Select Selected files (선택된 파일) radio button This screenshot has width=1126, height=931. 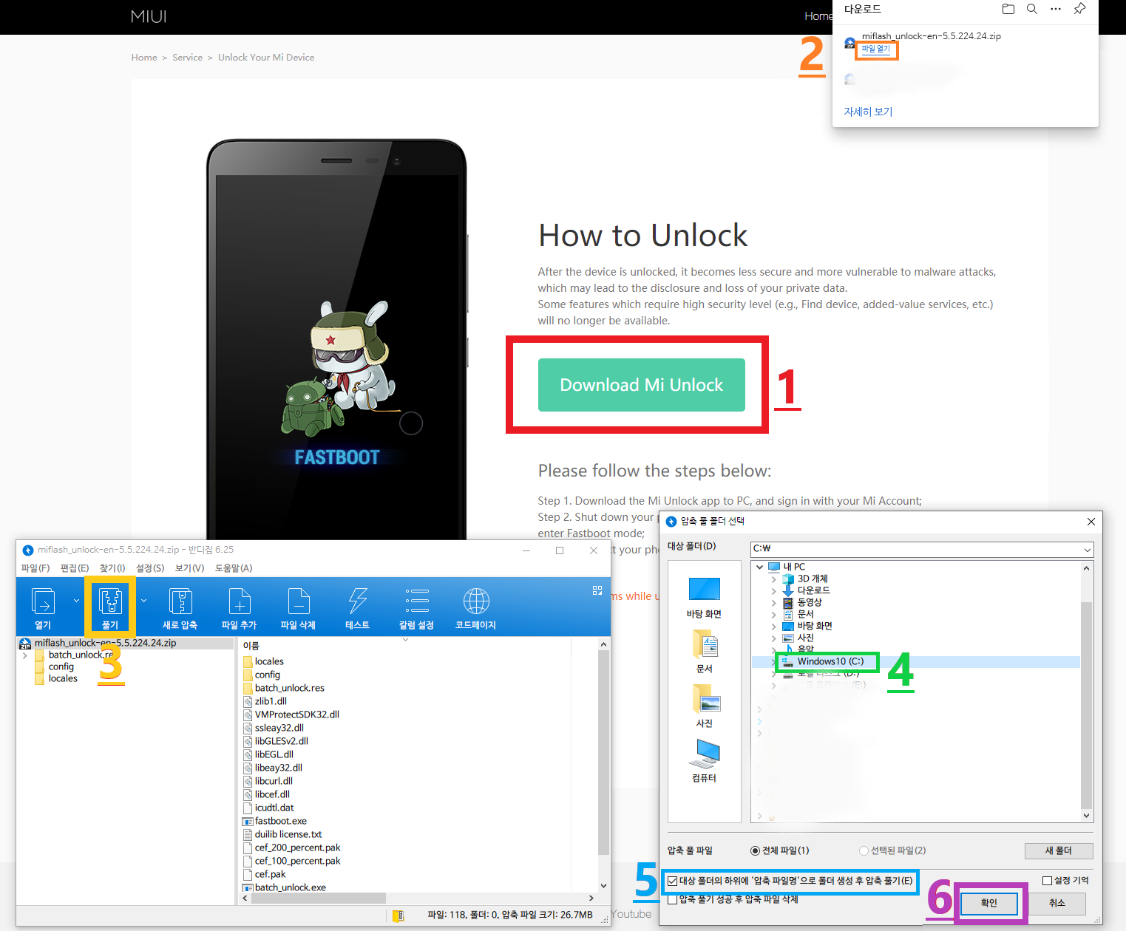pos(864,850)
